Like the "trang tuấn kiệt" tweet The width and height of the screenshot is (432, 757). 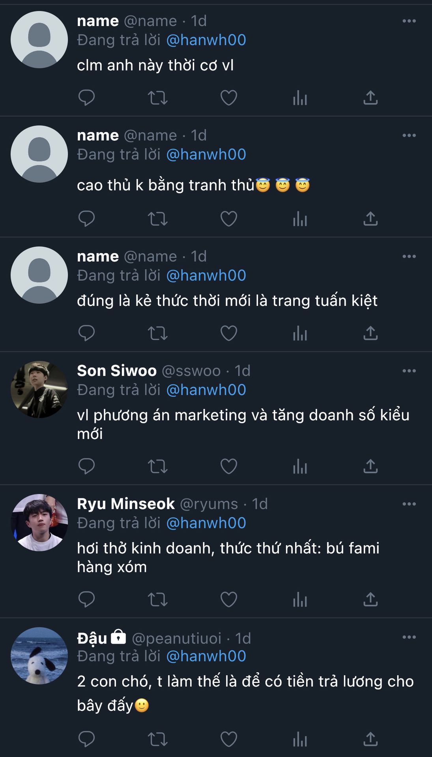coord(228,333)
